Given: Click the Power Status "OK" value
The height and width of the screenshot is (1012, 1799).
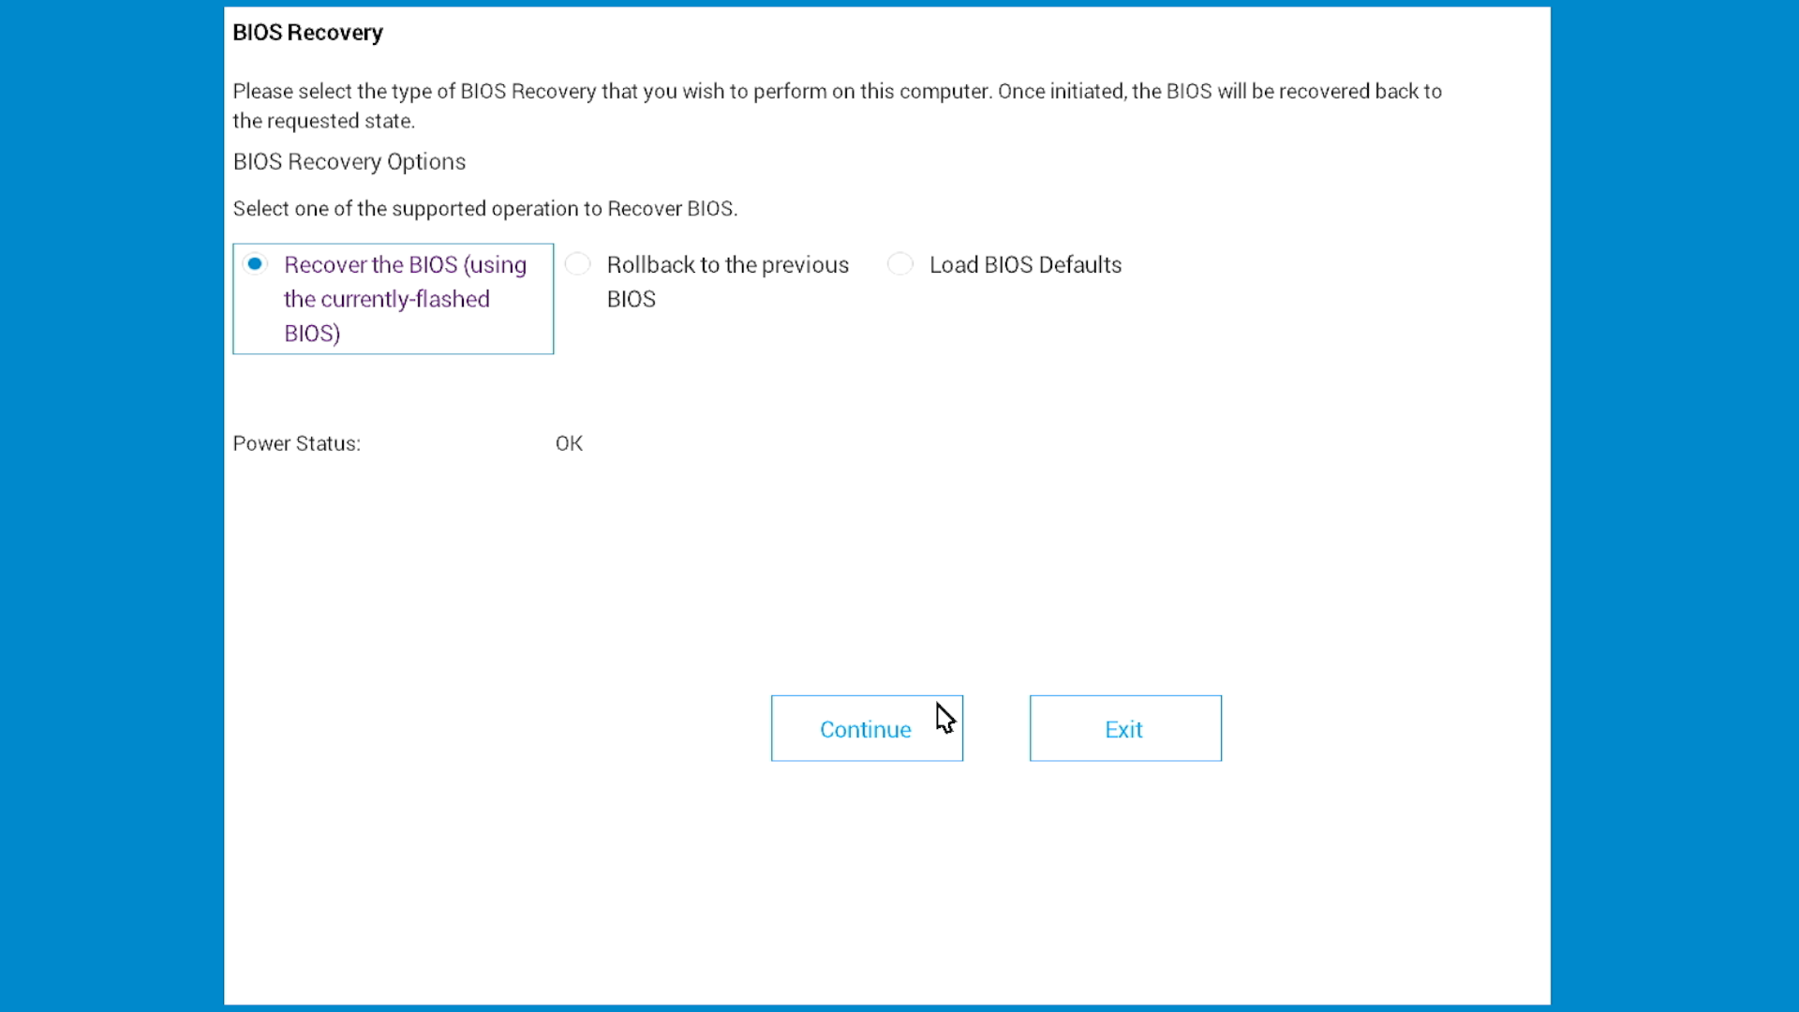Looking at the screenshot, I should click(x=569, y=443).
